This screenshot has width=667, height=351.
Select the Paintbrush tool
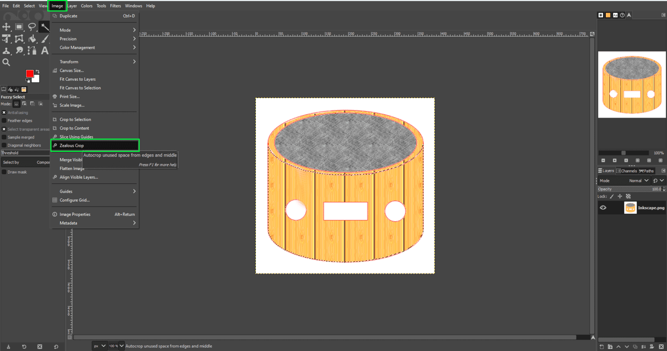(44, 39)
